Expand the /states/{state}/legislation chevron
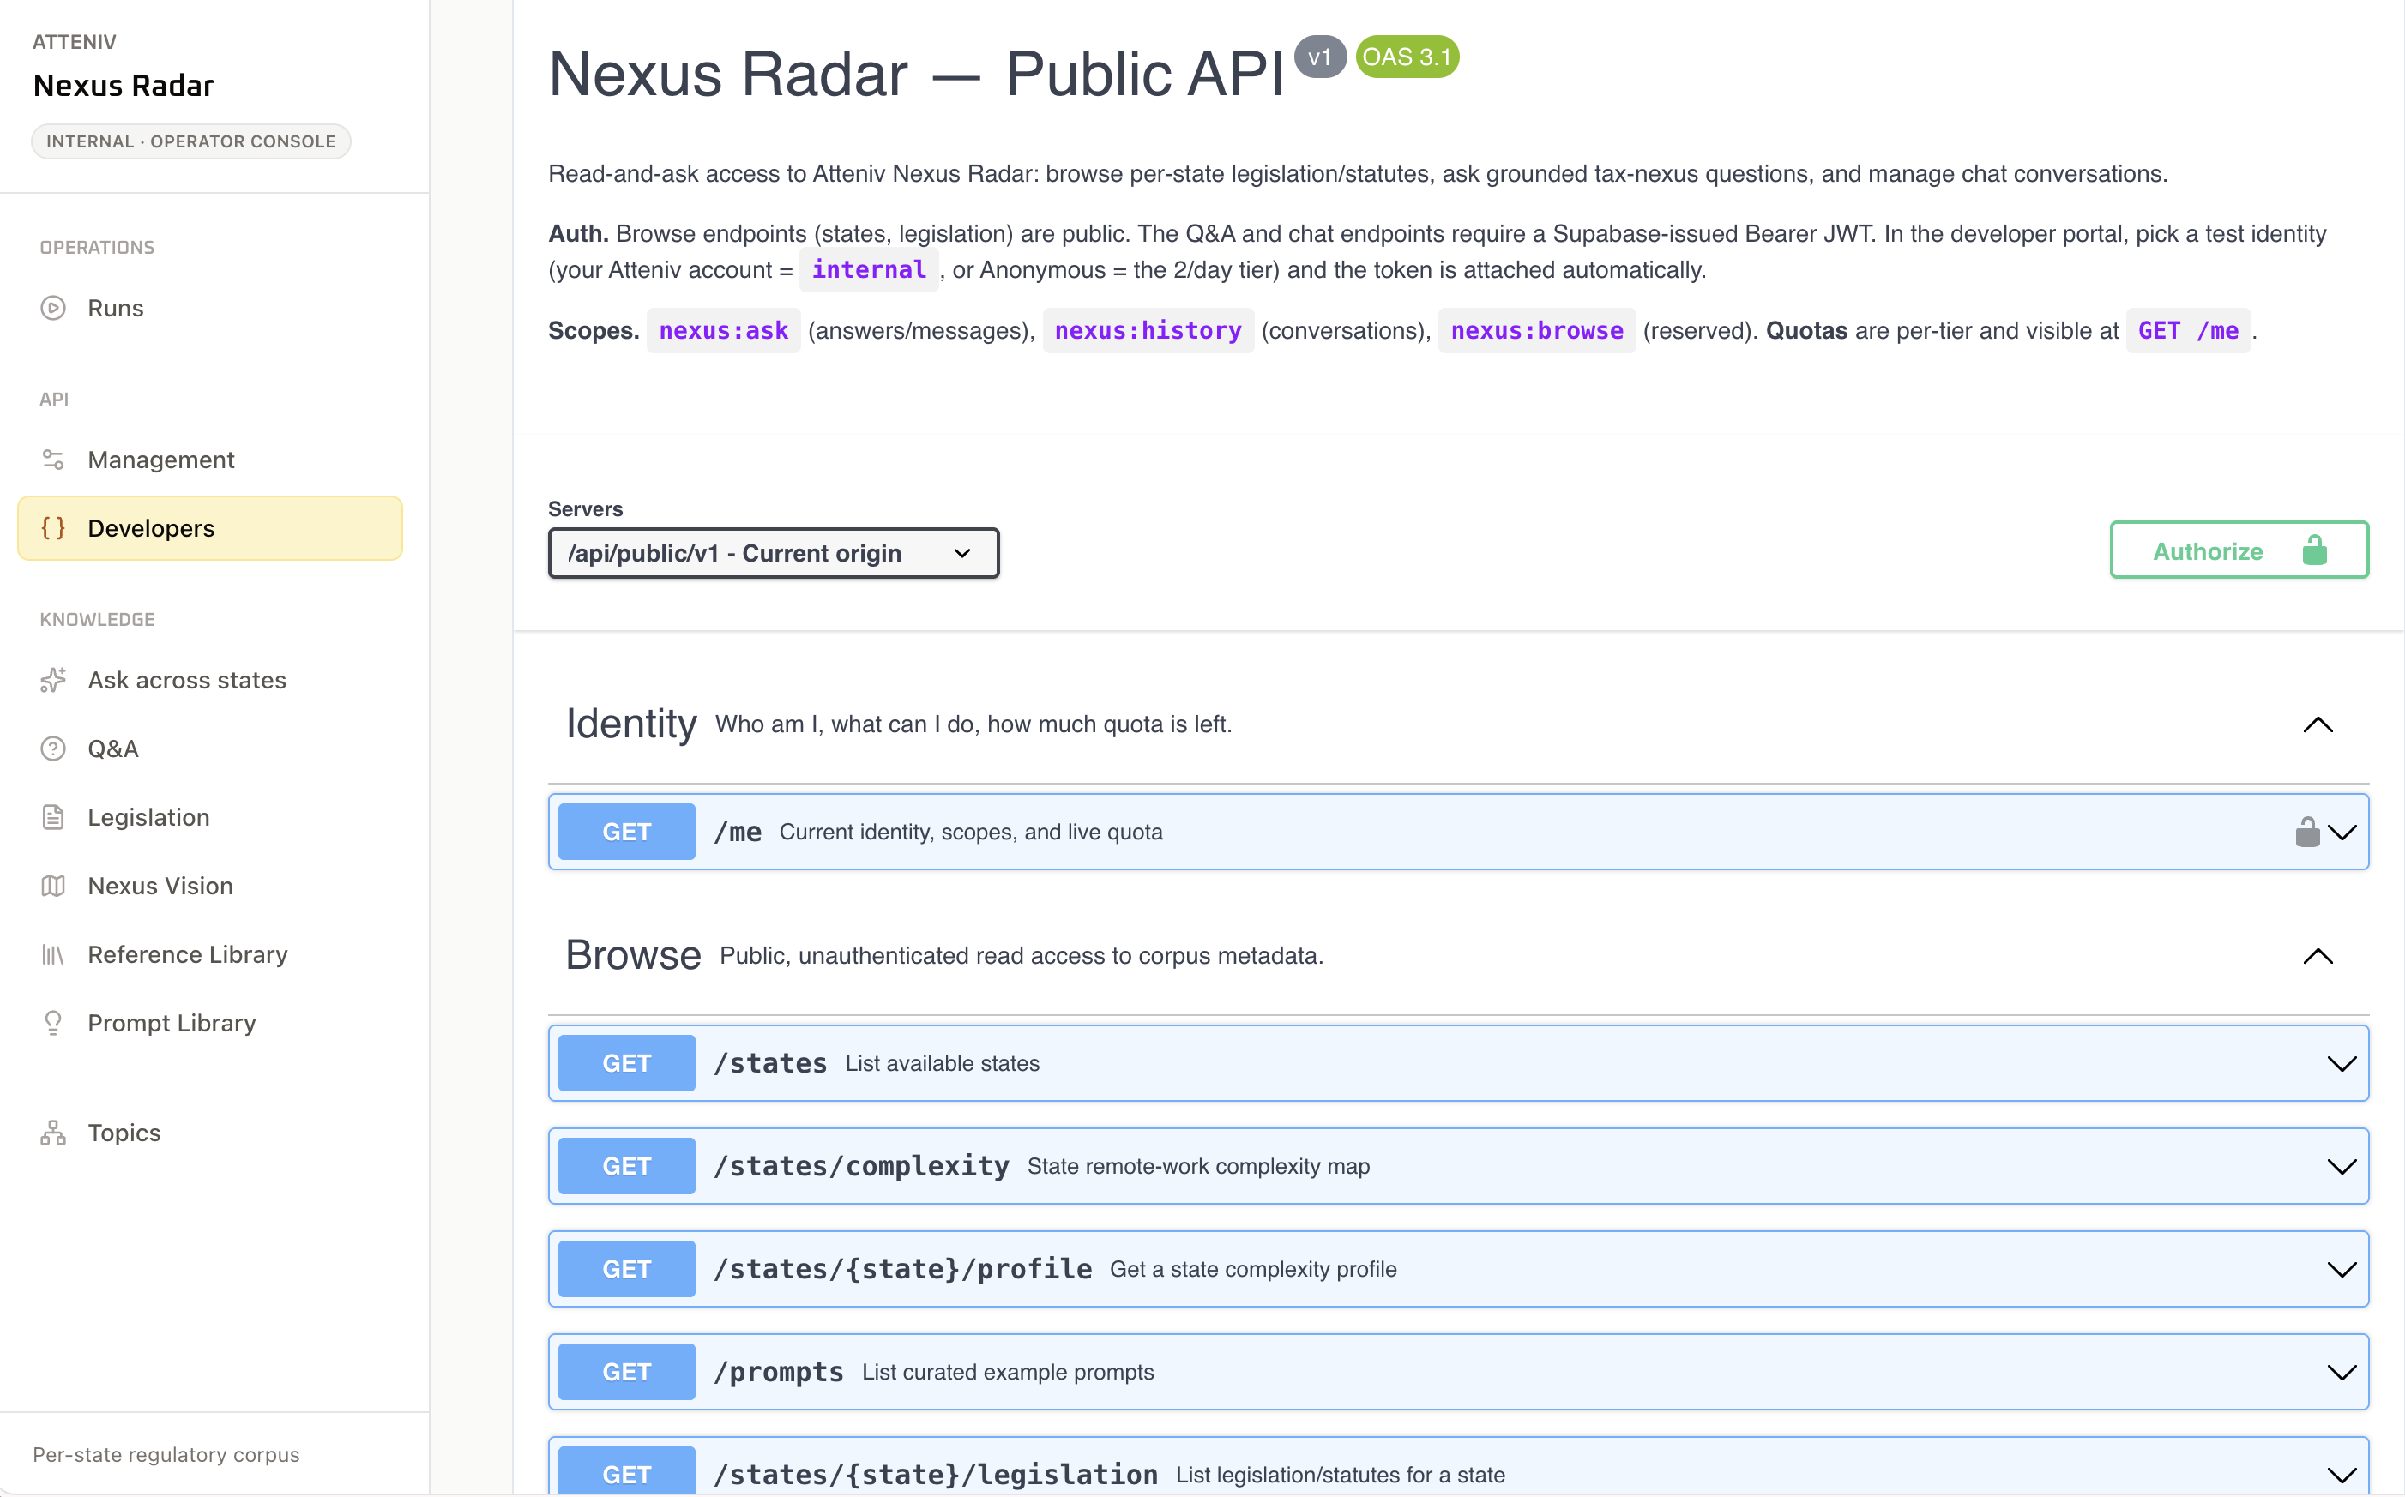Viewport: 2405px width, 1497px height. (2342, 1474)
